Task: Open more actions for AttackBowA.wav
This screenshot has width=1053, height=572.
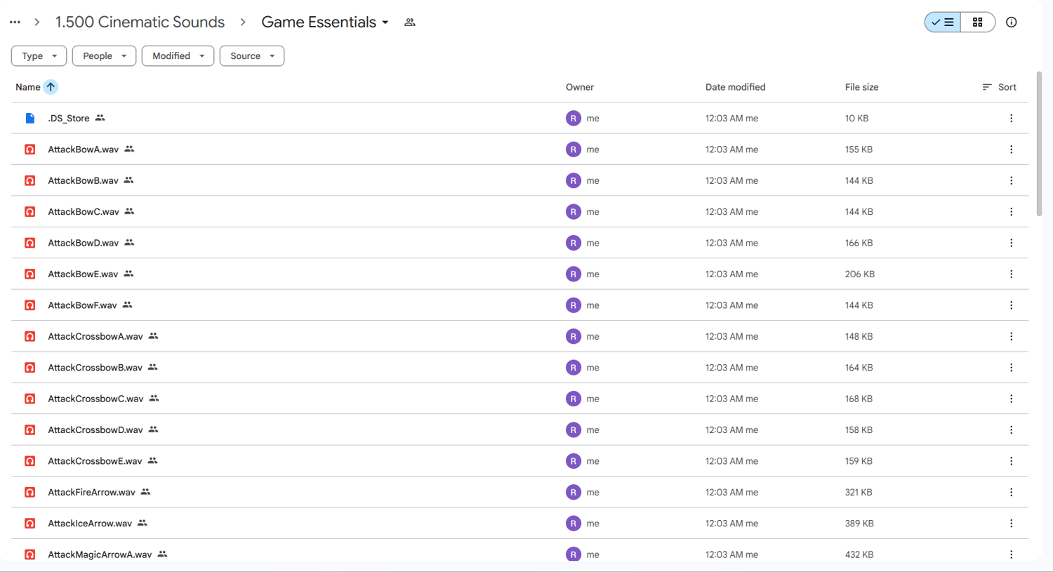Action: [x=1011, y=149]
